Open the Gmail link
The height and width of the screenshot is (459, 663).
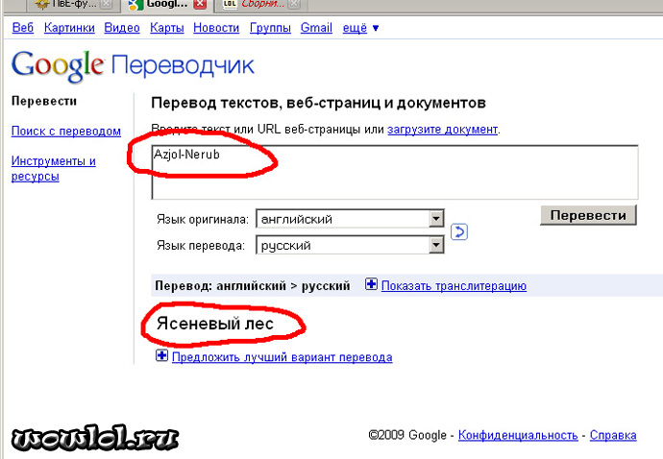coord(316,28)
